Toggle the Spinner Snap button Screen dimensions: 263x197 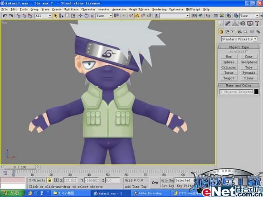point(149,16)
